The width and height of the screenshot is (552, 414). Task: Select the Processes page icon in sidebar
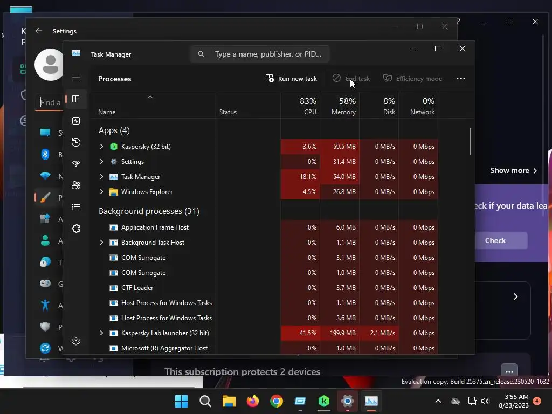coord(75,99)
